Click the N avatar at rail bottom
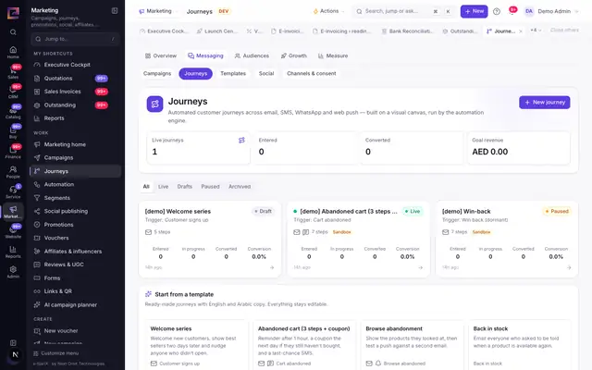 (x=15, y=354)
